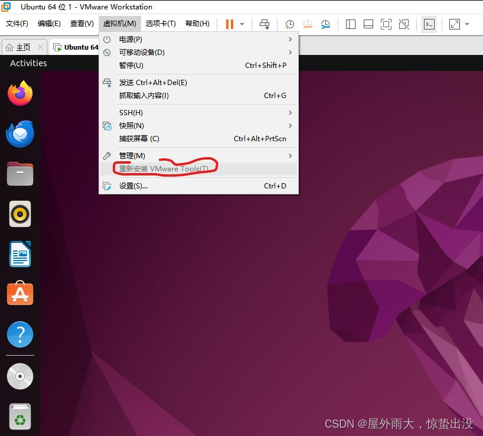Close the 主页 tab
483x436 pixels.
[x=40, y=47]
